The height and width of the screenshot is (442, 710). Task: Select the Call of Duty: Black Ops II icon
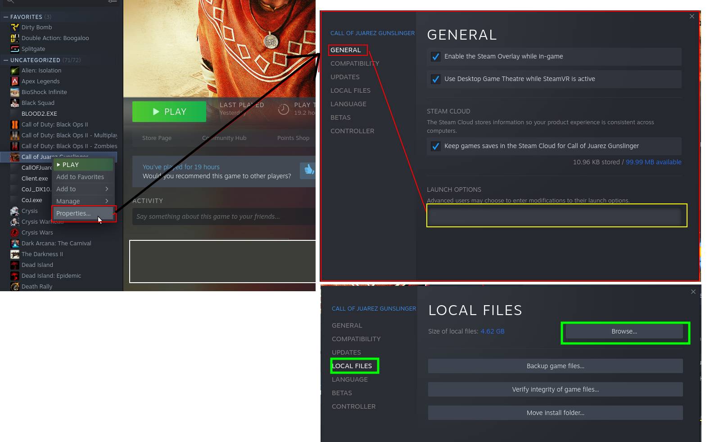(15, 125)
